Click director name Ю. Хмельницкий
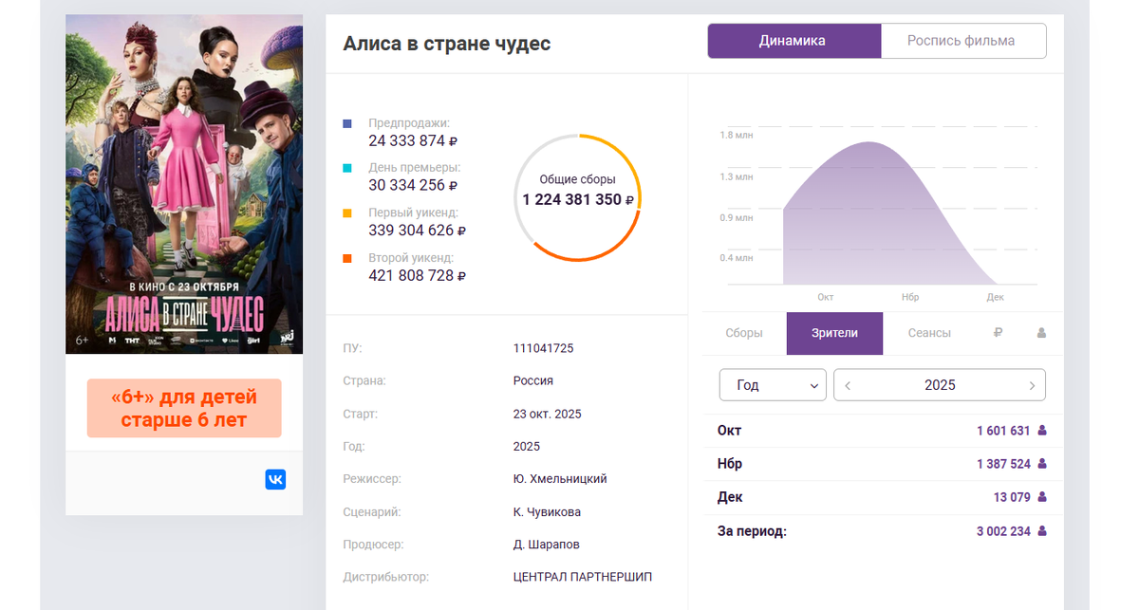This screenshot has height=610, width=1139. (560, 479)
